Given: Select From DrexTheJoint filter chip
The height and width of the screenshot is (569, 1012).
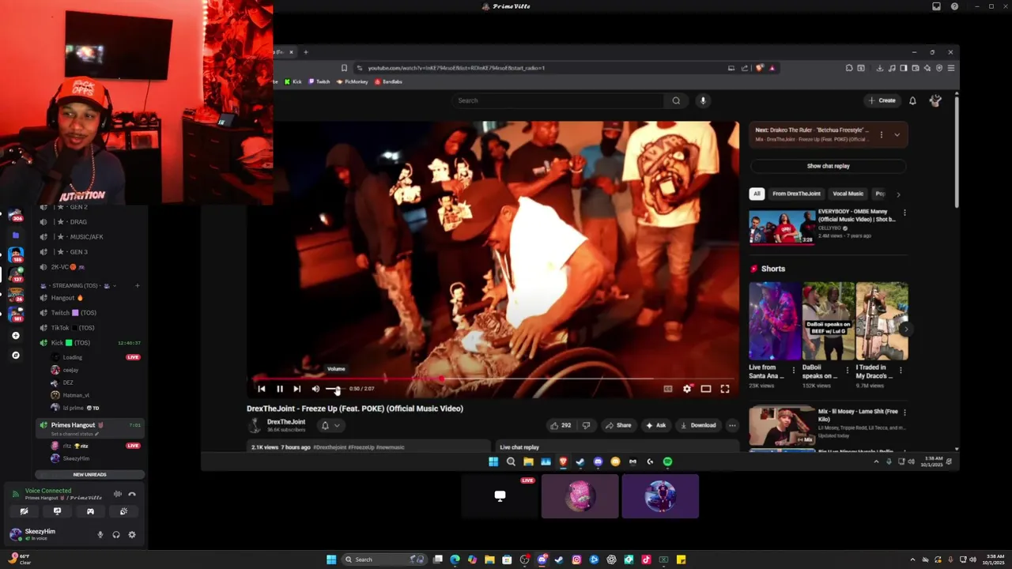Looking at the screenshot, I should (796, 194).
